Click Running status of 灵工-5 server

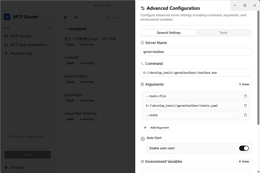[x=87, y=44]
